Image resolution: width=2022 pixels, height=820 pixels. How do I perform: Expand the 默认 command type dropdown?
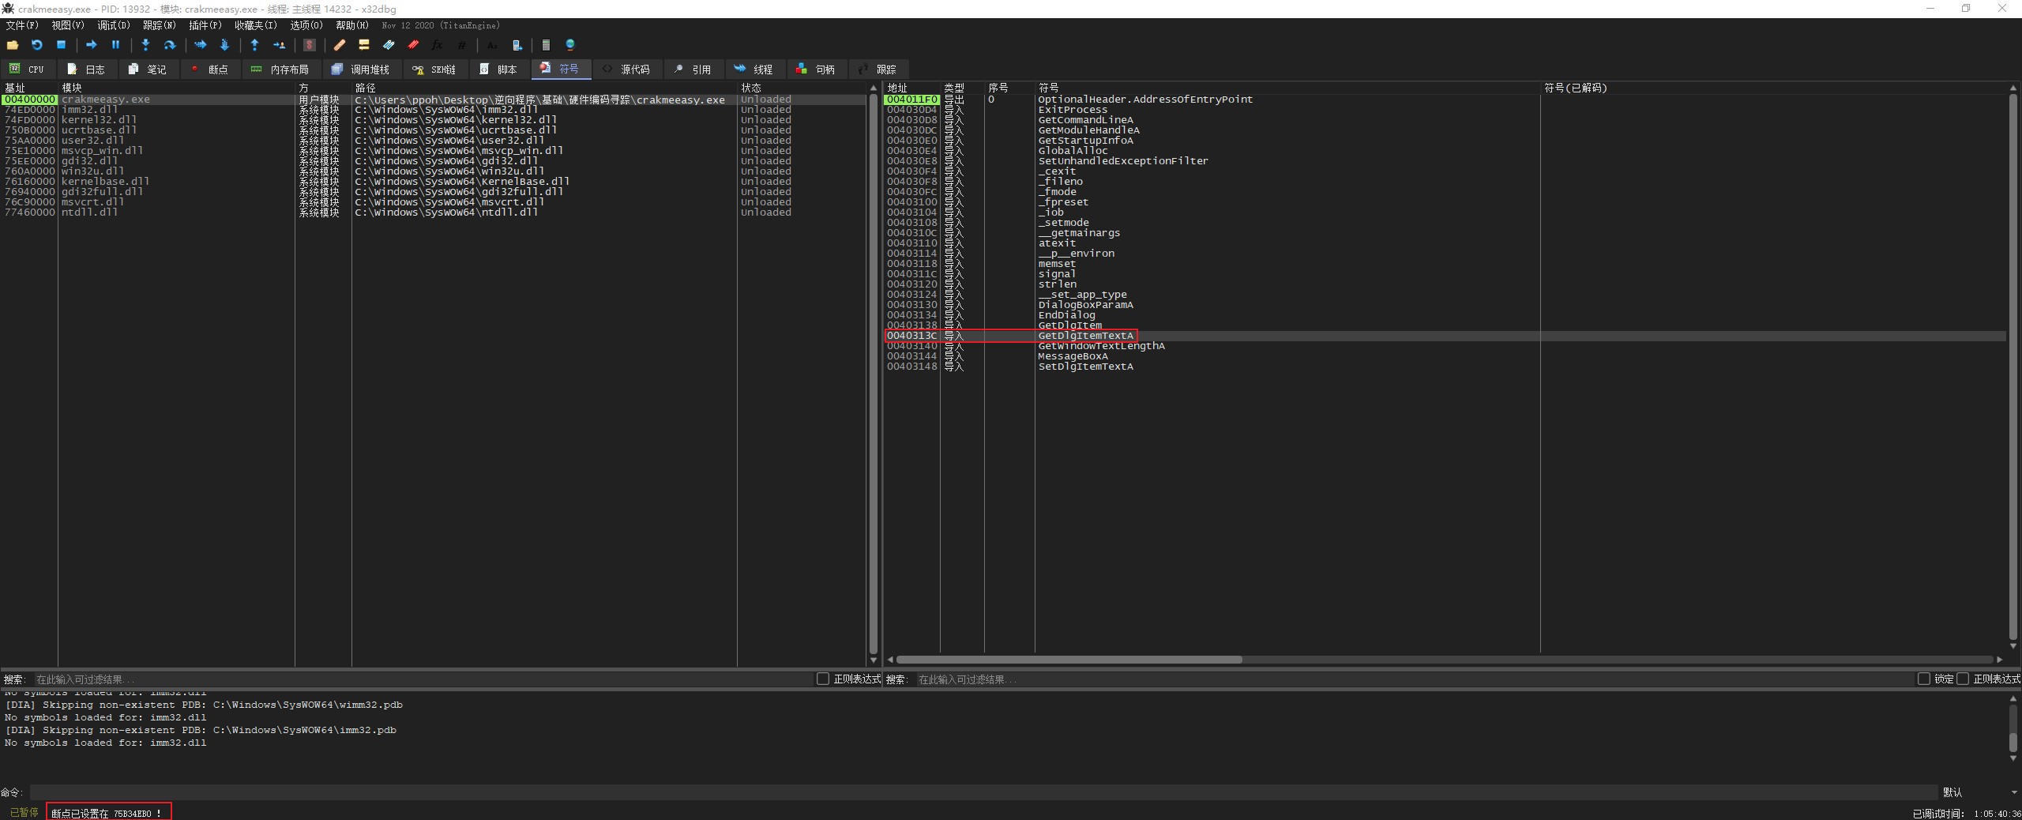point(1979,792)
